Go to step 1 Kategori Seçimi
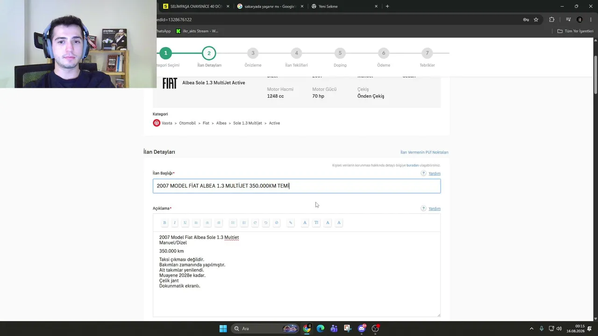 point(165,53)
